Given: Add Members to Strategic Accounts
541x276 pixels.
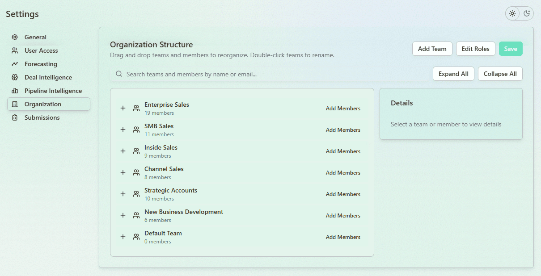Looking at the screenshot, I should click(x=343, y=194).
